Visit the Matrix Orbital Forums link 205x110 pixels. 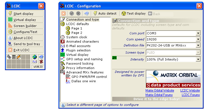pos(159,95)
